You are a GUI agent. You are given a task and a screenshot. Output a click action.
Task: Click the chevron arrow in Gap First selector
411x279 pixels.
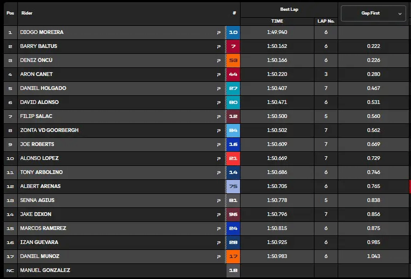pyautogui.click(x=400, y=13)
